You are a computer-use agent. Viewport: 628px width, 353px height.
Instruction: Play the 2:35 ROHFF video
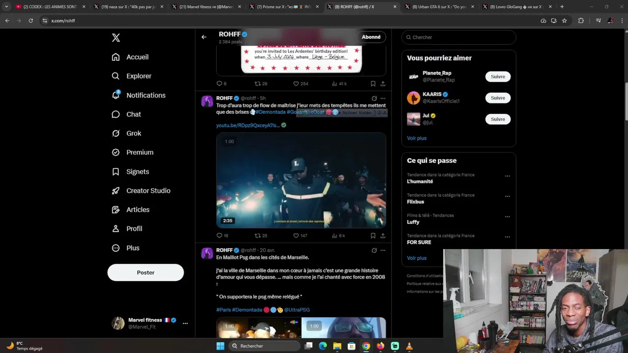(x=301, y=180)
